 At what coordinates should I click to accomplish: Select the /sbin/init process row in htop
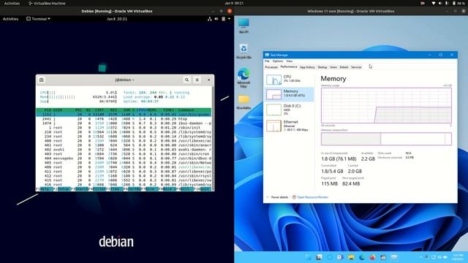pos(124,127)
